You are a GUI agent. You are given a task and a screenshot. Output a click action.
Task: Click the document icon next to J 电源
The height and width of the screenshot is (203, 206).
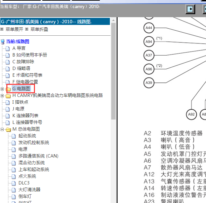(8, 109)
